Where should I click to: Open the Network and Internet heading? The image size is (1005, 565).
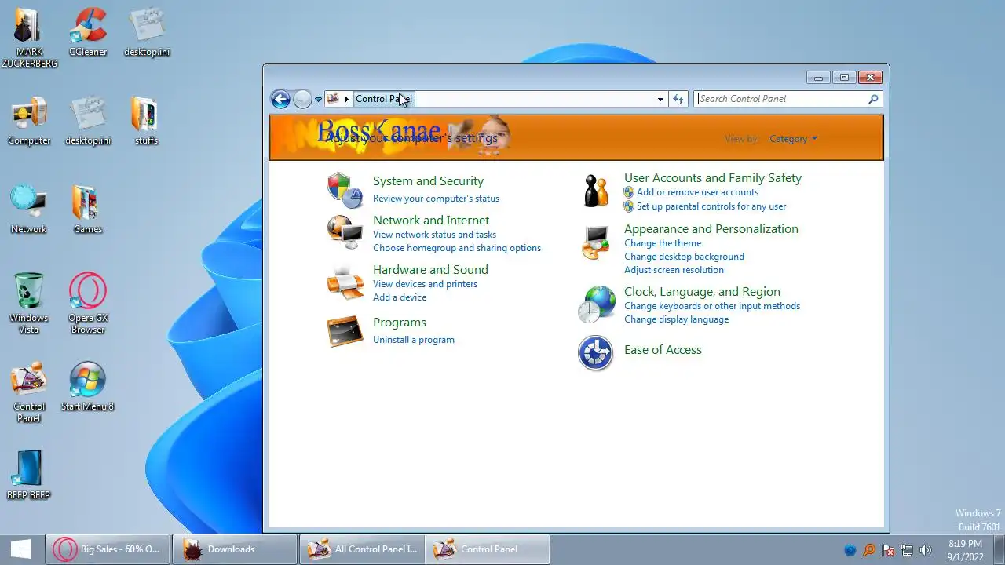431,221
